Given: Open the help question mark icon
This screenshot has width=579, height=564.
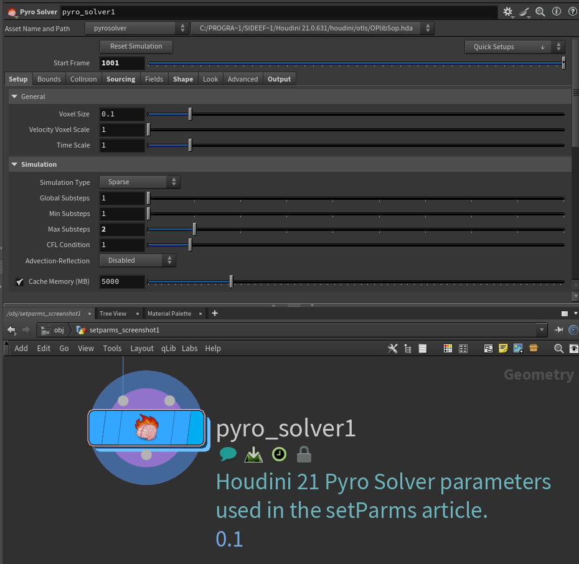Looking at the screenshot, I should click(x=572, y=11).
